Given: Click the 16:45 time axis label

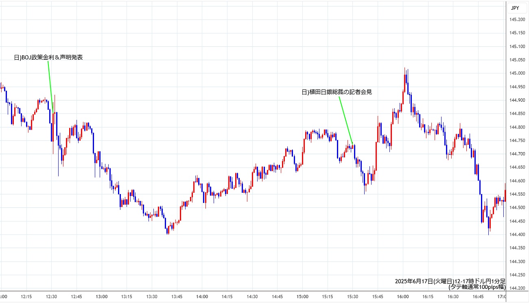Looking at the screenshot, I should tap(478, 296).
